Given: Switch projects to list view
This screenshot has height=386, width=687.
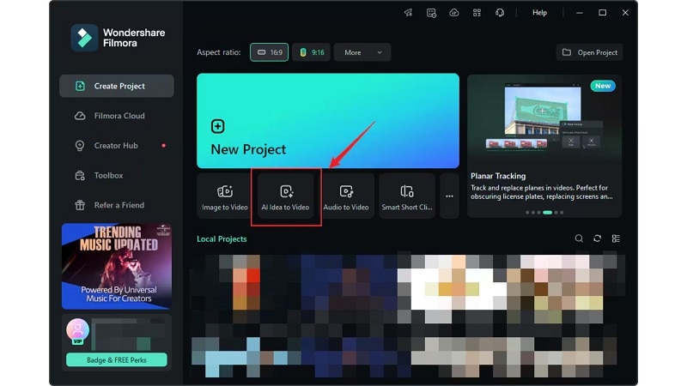Looking at the screenshot, I should point(616,238).
